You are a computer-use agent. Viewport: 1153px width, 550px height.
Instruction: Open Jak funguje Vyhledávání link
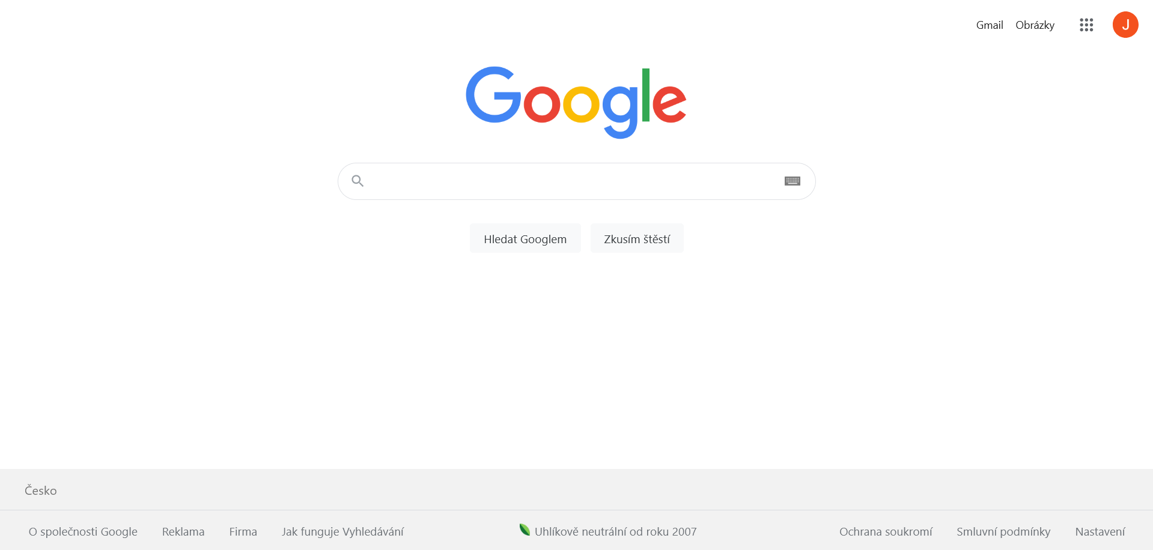pos(342,532)
